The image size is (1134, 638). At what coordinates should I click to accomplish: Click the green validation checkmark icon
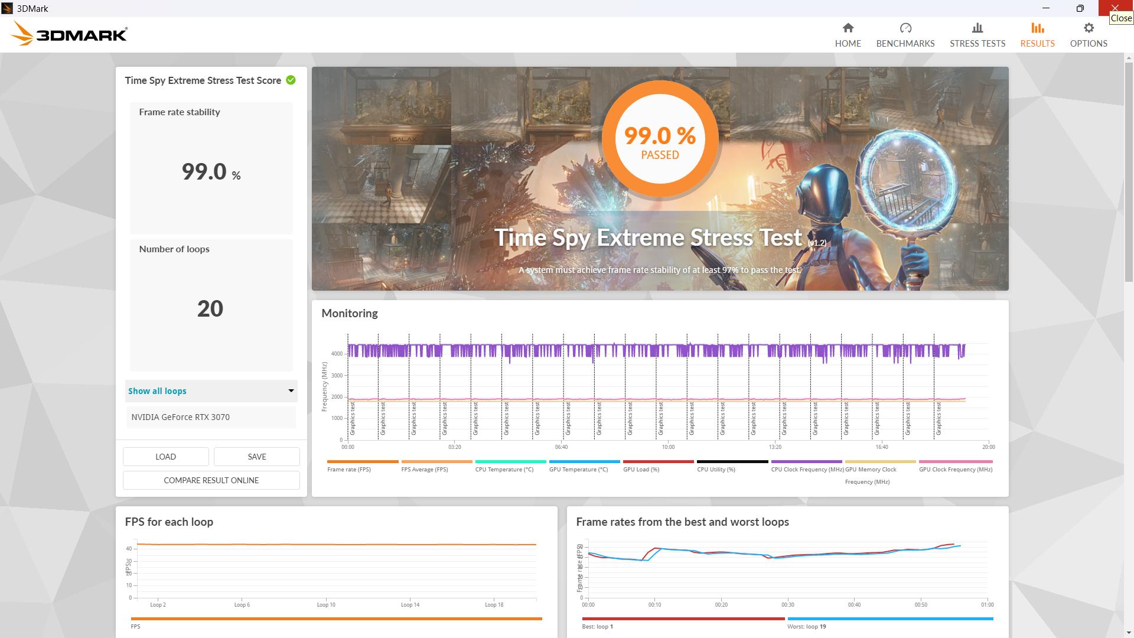click(x=291, y=80)
